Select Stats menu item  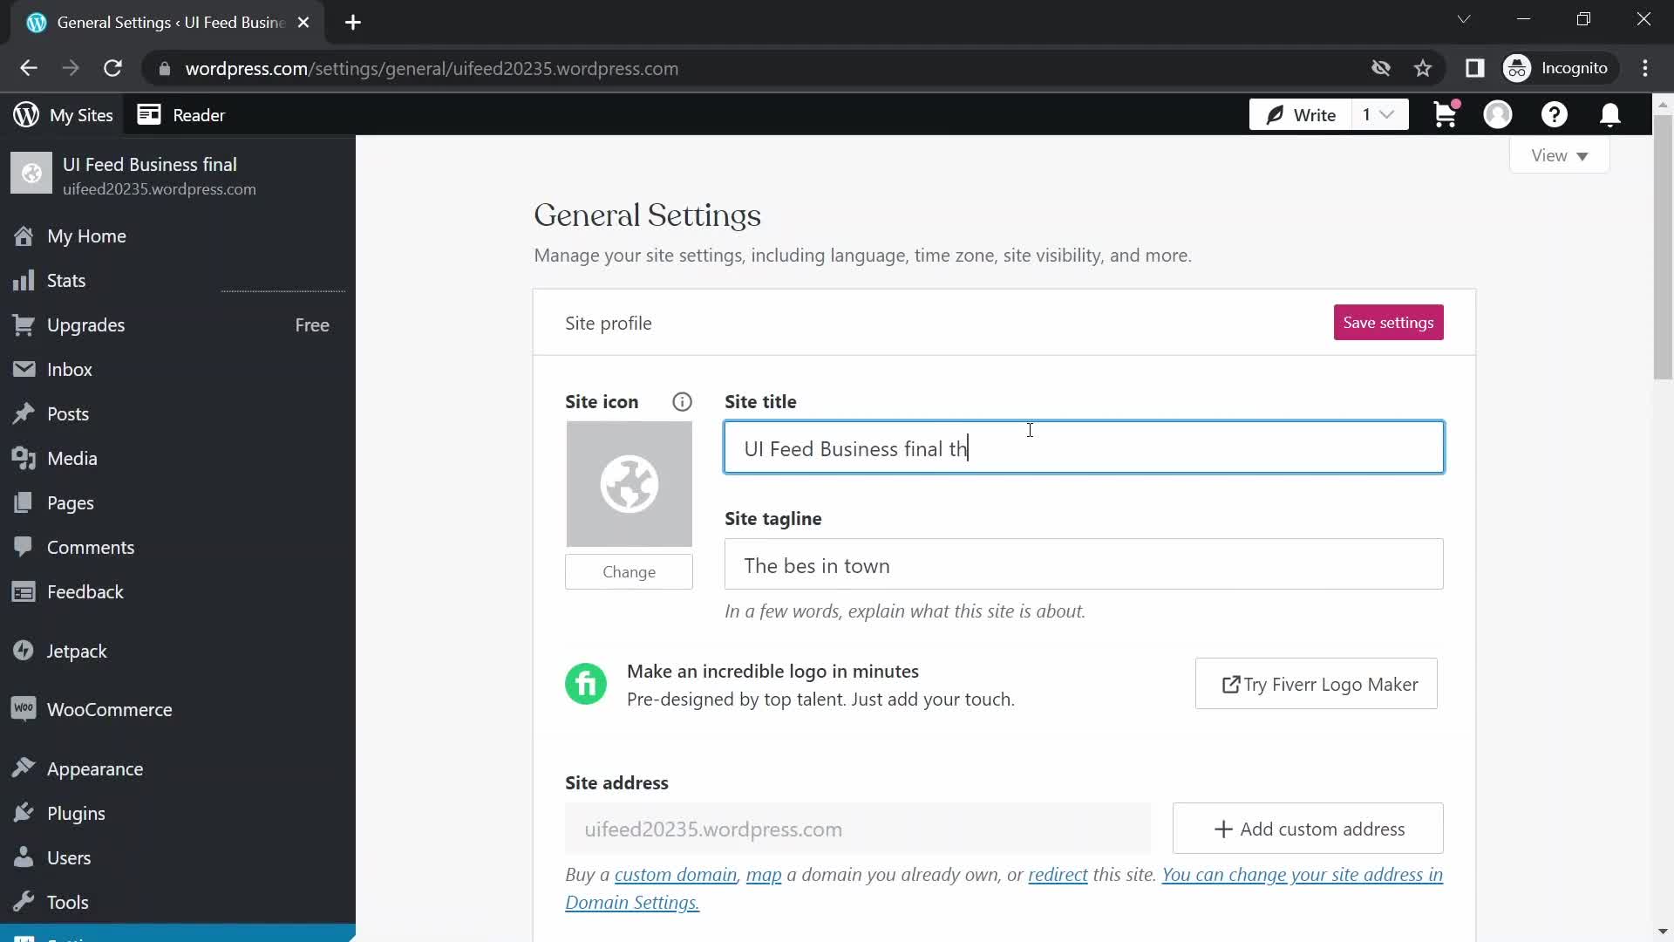pyautogui.click(x=65, y=279)
